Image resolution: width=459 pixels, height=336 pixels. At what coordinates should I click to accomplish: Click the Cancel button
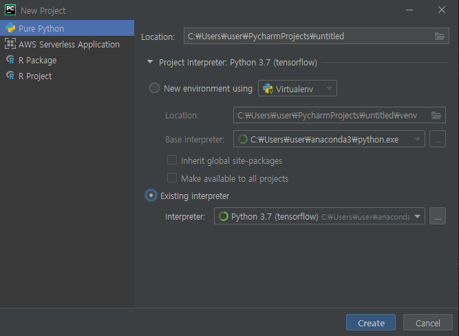click(x=428, y=322)
